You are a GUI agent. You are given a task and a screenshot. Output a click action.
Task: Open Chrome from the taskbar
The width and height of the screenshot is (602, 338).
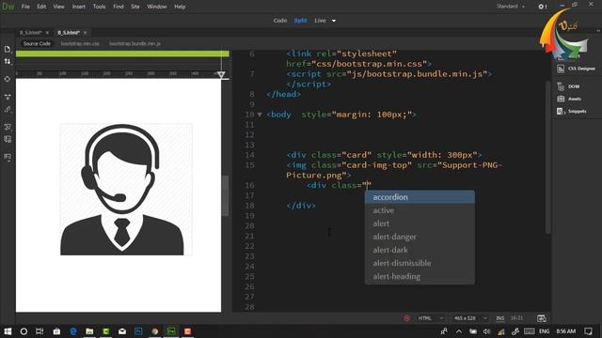[154, 331]
